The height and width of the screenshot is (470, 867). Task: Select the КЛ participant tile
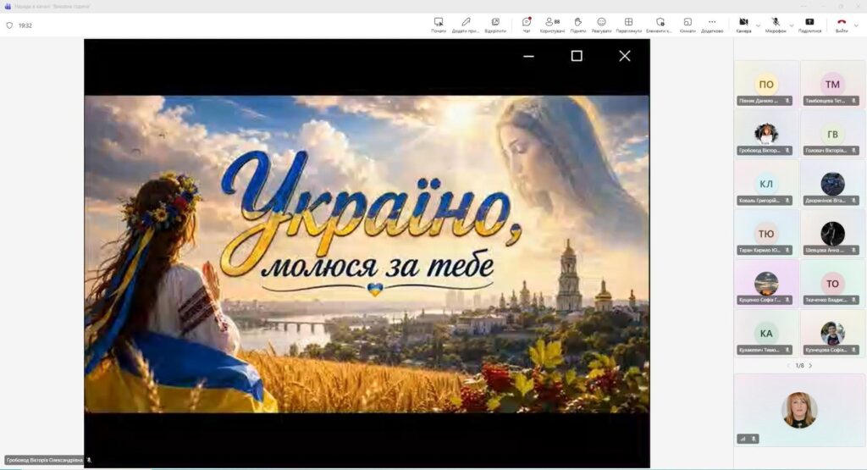[766, 183]
